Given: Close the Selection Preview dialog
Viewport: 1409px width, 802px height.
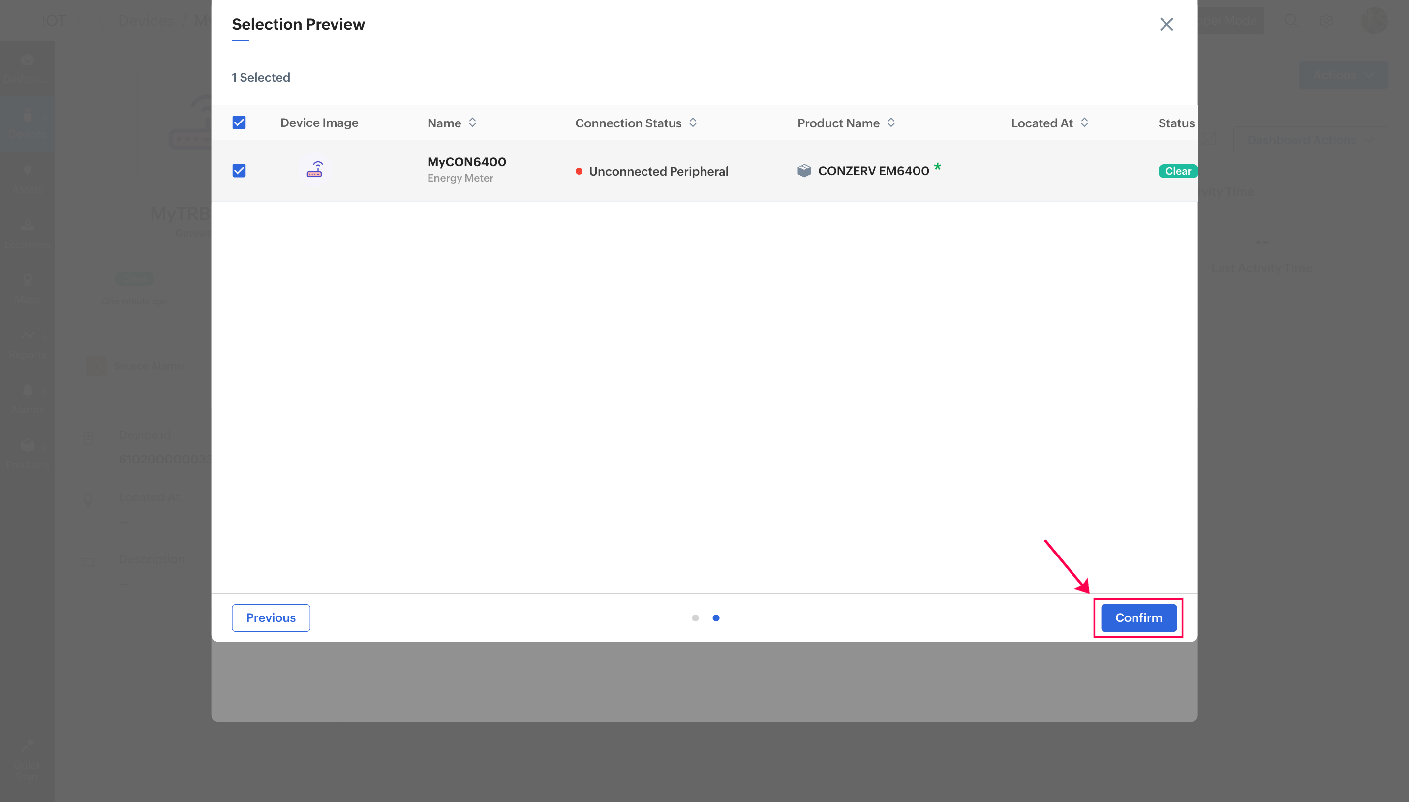Looking at the screenshot, I should [x=1166, y=24].
